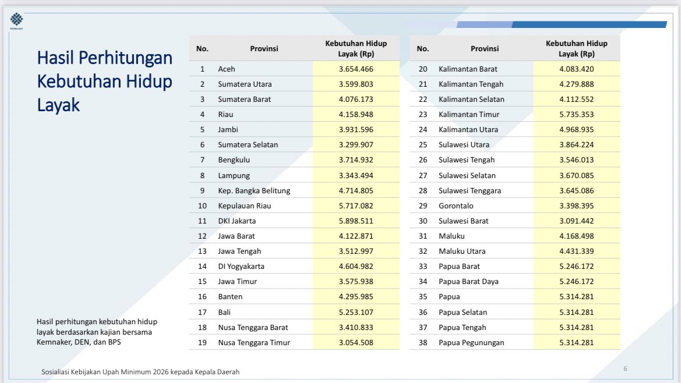Image resolution: width=681 pixels, height=383 pixels.
Task: Click Sulawesi Barat value 3.091.442
Action: (x=576, y=221)
